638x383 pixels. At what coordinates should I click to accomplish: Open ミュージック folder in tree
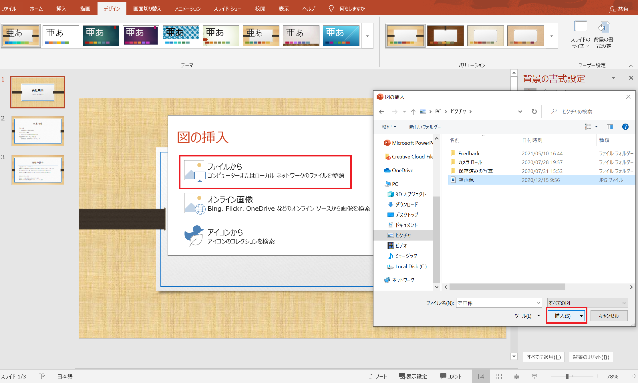(x=402, y=256)
